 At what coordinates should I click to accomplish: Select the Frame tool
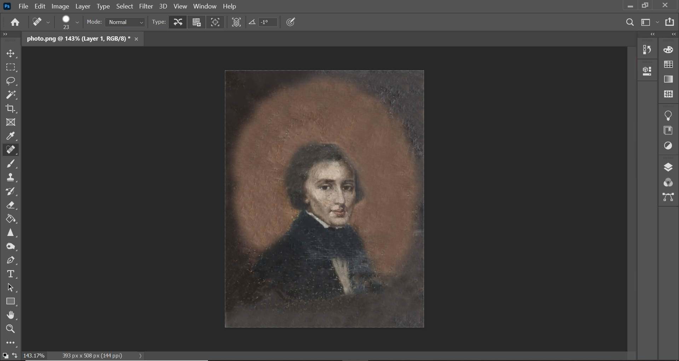[11, 122]
